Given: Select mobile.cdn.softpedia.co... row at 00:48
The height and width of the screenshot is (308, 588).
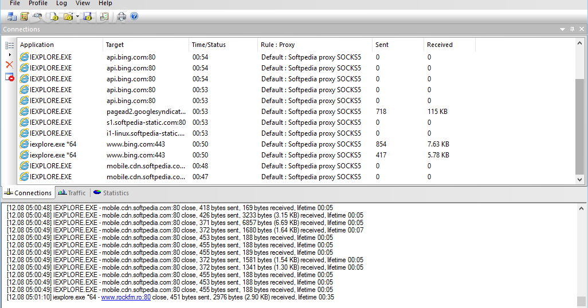Looking at the screenshot, I should click(x=296, y=166).
